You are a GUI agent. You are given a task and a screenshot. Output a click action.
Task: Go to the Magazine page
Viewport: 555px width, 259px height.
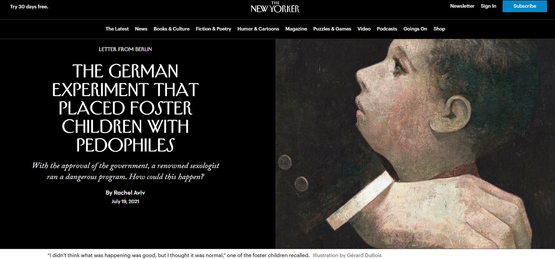click(296, 29)
